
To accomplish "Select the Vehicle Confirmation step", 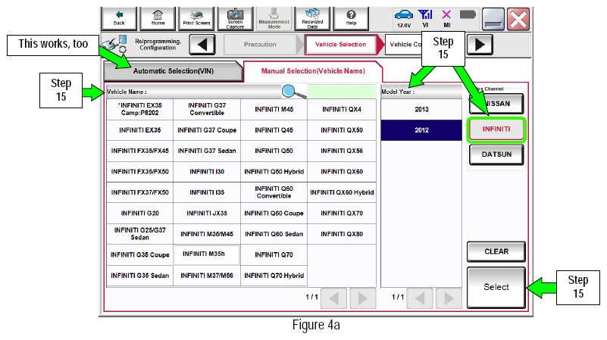I will tap(404, 45).
